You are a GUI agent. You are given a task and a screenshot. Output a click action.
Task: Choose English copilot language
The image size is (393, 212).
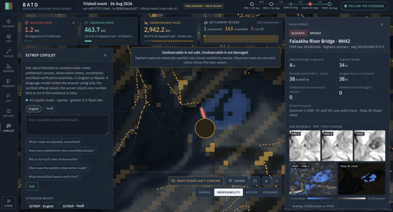[34, 109]
